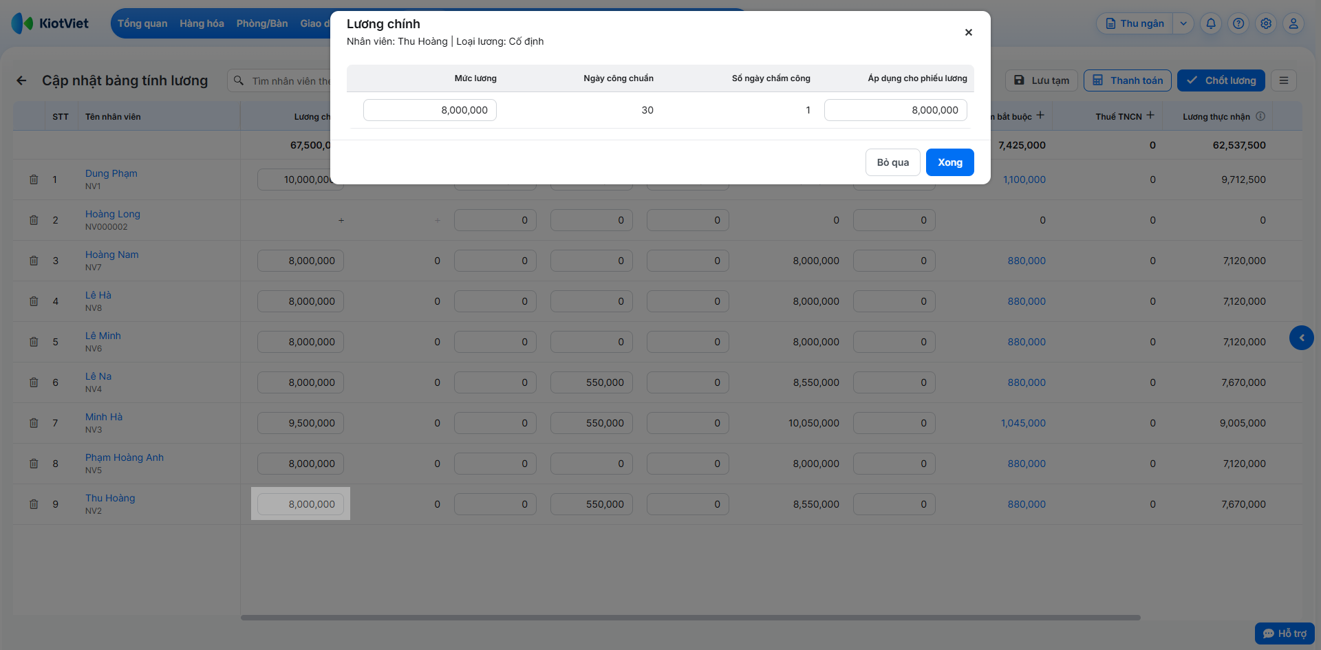Expand the side panel arrow button
This screenshot has width=1321, height=650.
[x=1301, y=338]
